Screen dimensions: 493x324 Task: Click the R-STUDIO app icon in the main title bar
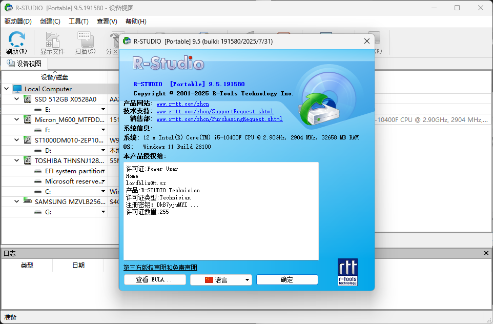tap(9, 8)
